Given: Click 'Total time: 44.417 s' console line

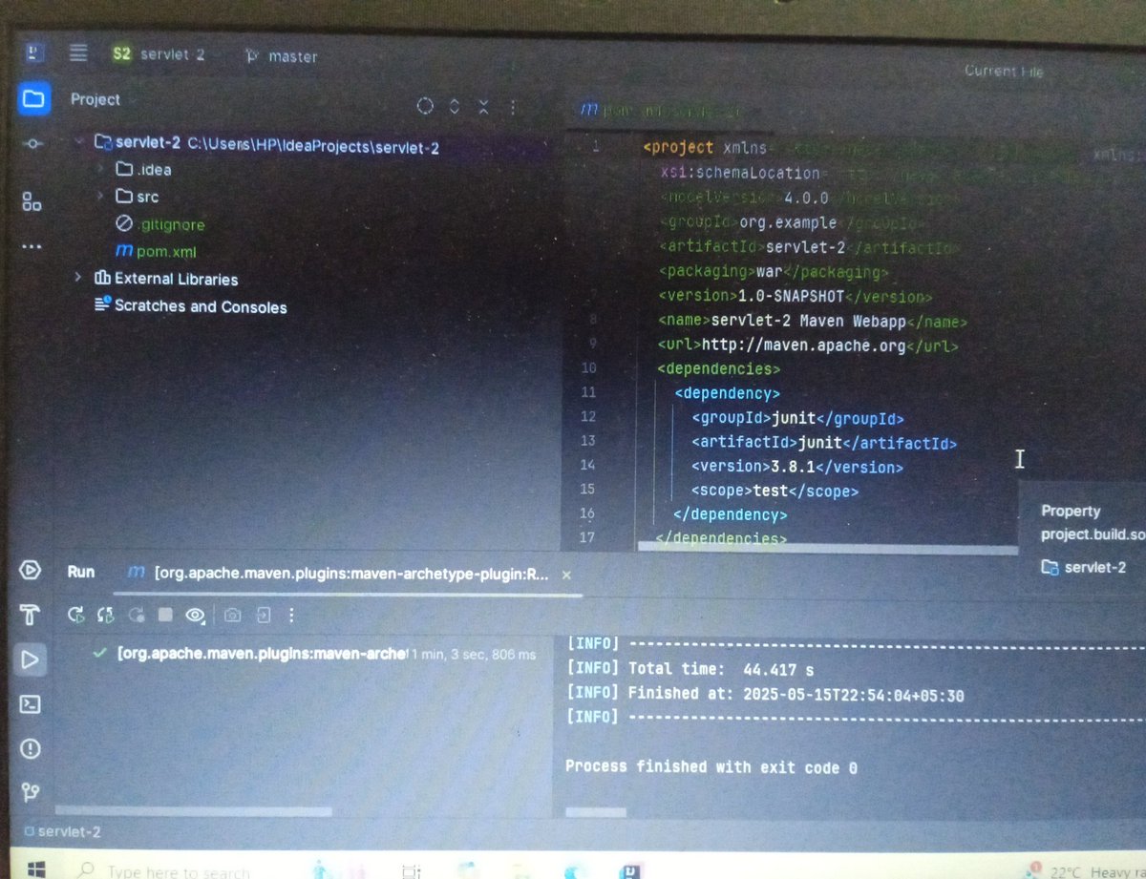Looking at the screenshot, I should coord(690,669).
